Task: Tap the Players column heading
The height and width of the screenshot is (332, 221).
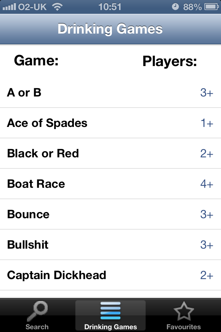Action: click(170, 62)
